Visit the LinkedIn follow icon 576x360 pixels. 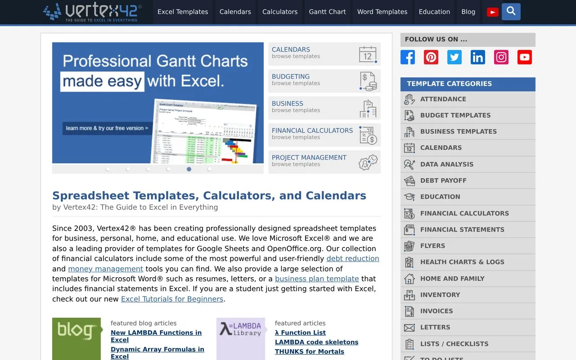coord(478,57)
